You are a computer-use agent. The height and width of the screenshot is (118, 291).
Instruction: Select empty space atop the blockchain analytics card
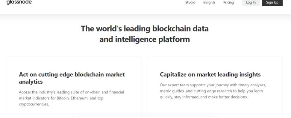[74, 63]
